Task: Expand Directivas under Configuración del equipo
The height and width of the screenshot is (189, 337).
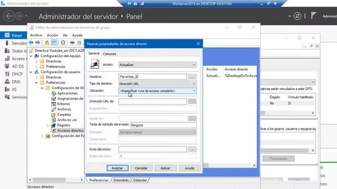Action: pos(36,61)
